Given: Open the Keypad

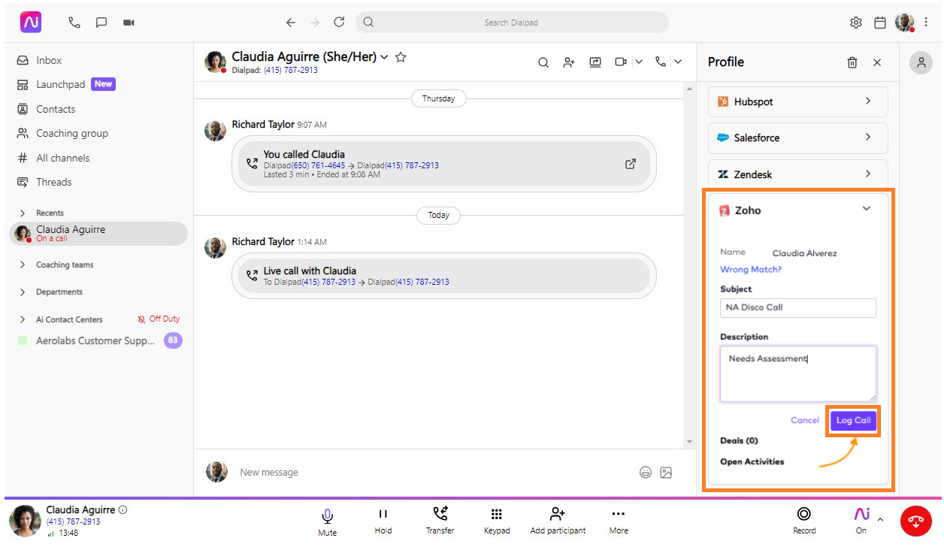Looking at the screenshot, I should tap(497, 521).
